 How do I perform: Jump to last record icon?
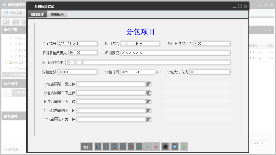coord(123,147)
